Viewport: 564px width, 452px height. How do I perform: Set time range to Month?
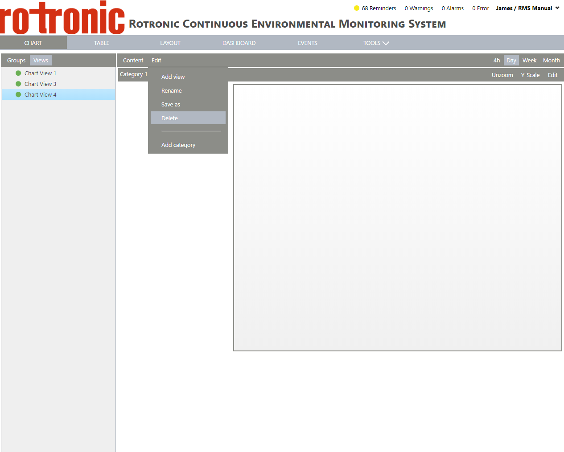(x=552, y=60)
